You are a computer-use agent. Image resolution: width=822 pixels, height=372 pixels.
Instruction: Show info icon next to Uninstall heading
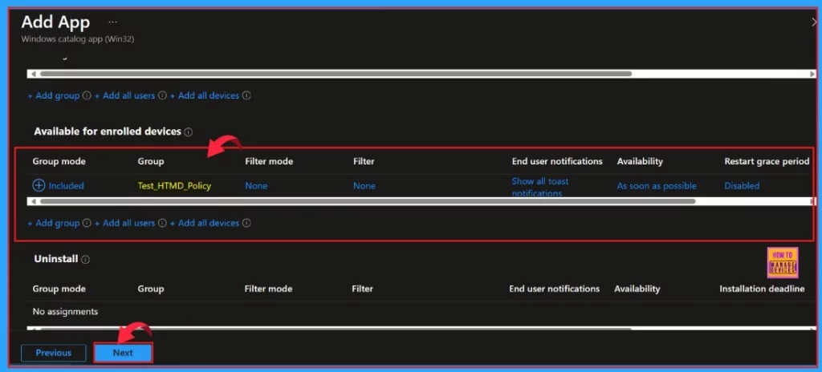85,259
